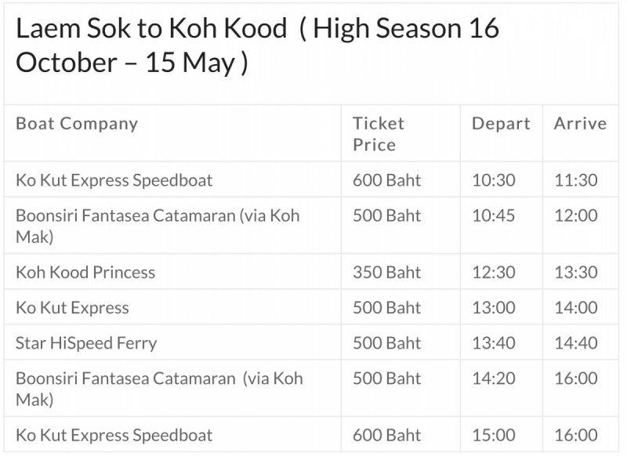Select the 'Arrive' column header
The image size is (627, 456).
[x=580, y=124]
